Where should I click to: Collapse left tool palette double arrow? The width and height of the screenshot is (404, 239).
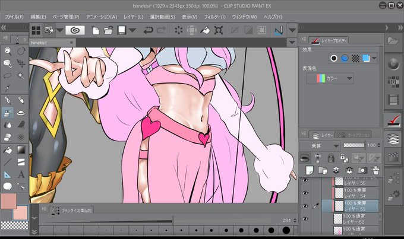pos(4,27)
